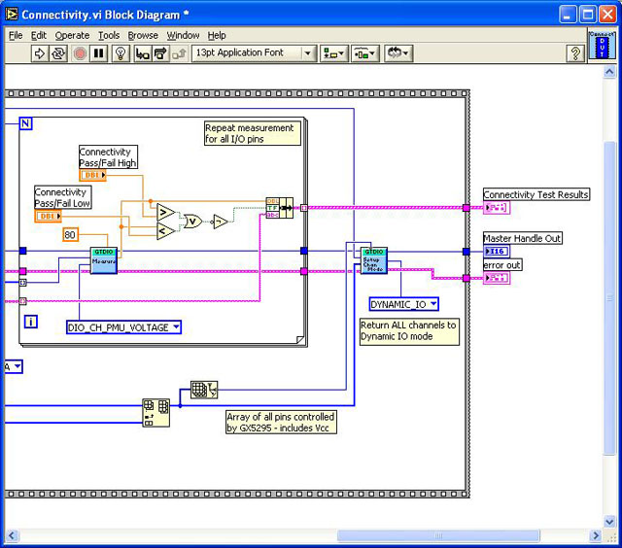Viewport: 622px width, 548px height.
Task: Click the Connectivity Test Results label
Action: point(536,194)
